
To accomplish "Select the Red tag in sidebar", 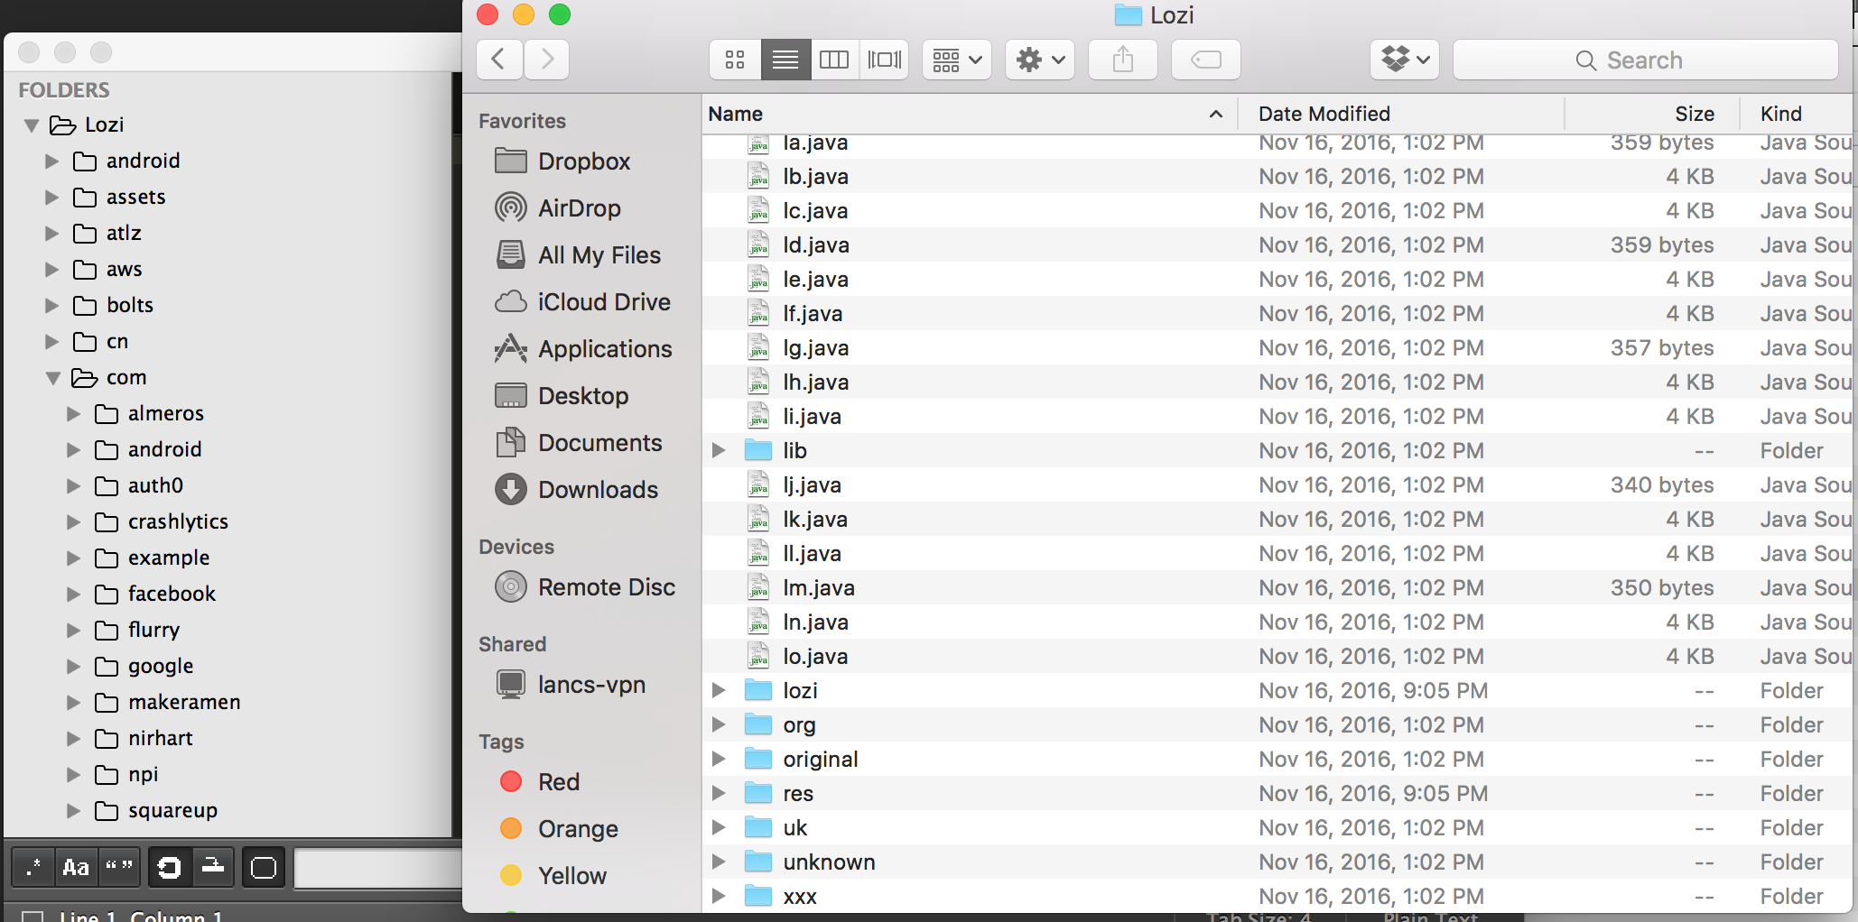I will [558, 782].
